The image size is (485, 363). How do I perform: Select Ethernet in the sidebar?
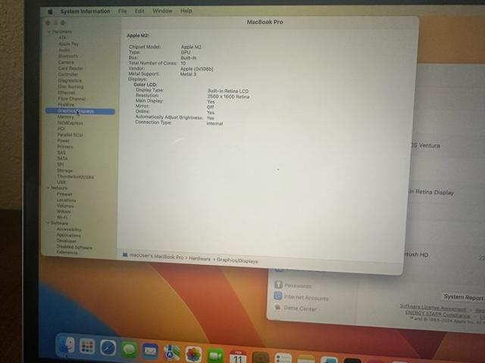[66, 92]
